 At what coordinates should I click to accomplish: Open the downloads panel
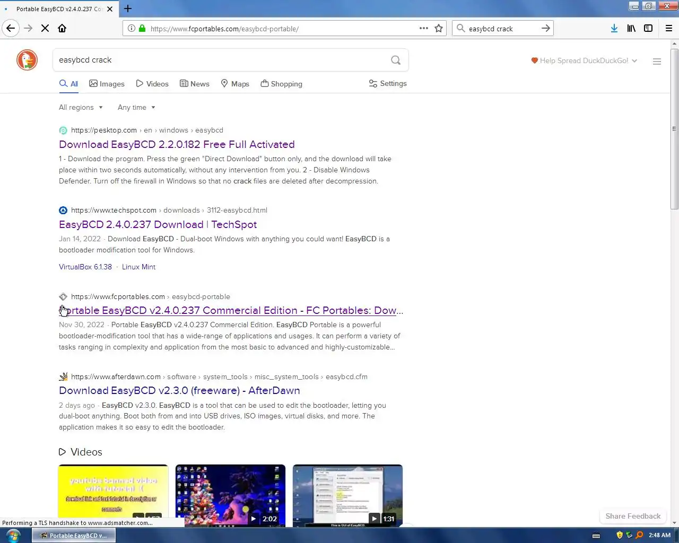[x=614, y=28]
